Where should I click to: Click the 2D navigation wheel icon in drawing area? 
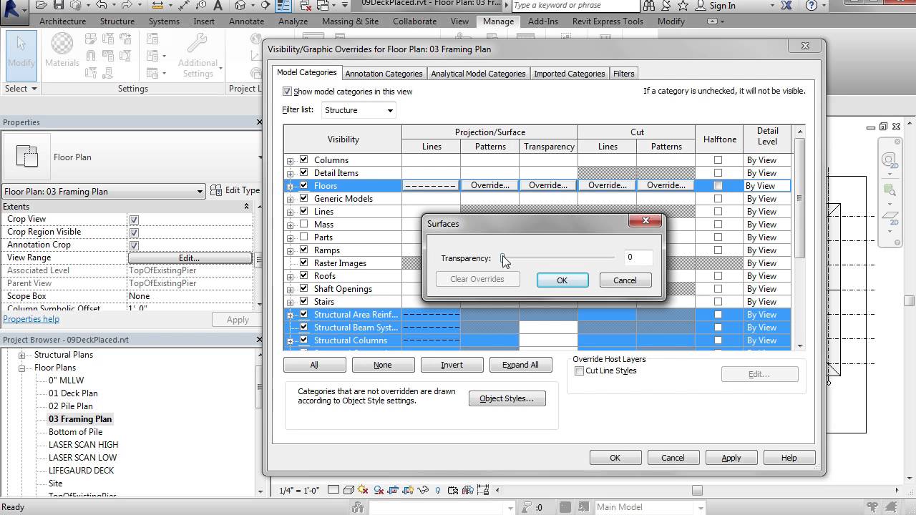(889, 161)
